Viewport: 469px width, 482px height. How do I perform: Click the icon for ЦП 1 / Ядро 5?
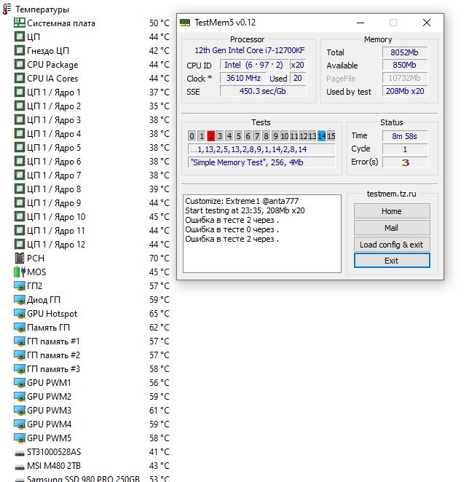(x=20, y=147)
